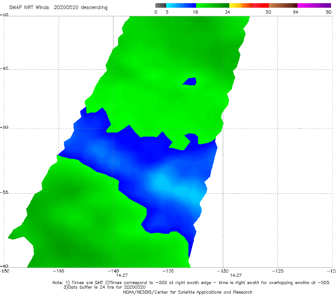Click the color bar label '50'

(268, 12)
